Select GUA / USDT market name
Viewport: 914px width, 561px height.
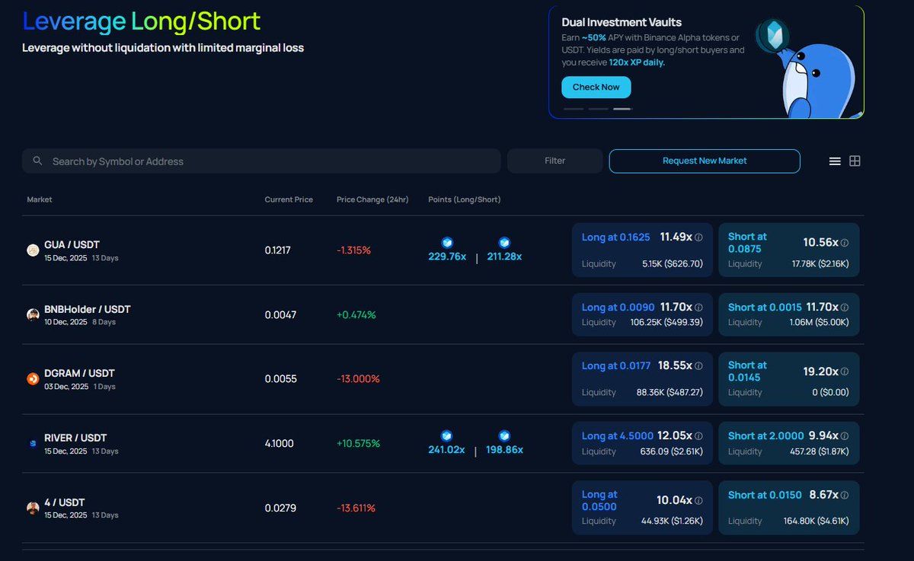coord(72,244)
